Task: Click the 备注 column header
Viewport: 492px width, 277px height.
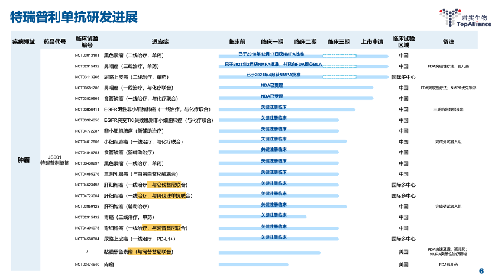Action: point(448,42)
